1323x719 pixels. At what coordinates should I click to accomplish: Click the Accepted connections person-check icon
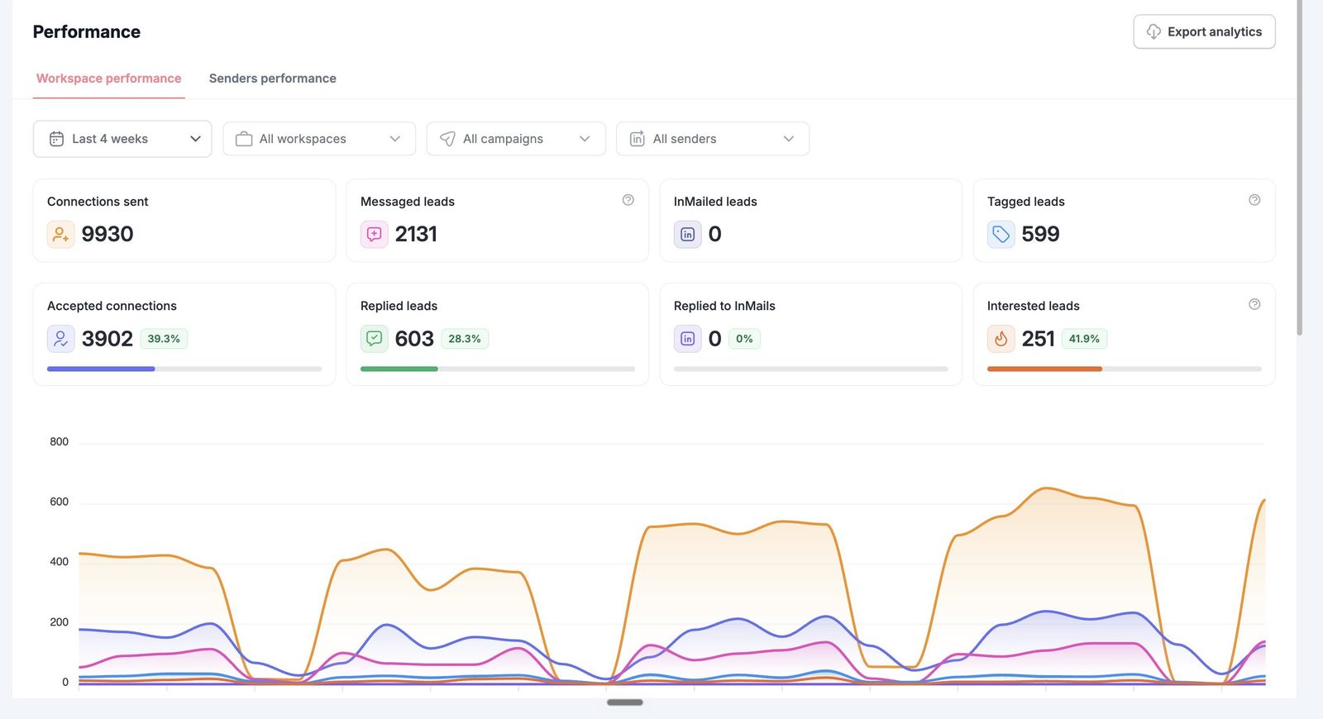60,339
